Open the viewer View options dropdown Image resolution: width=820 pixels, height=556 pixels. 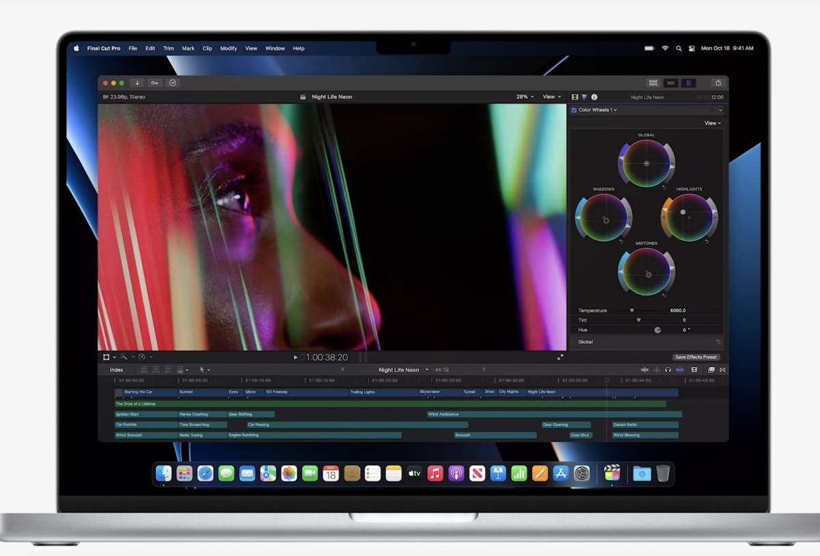(552, 97)
